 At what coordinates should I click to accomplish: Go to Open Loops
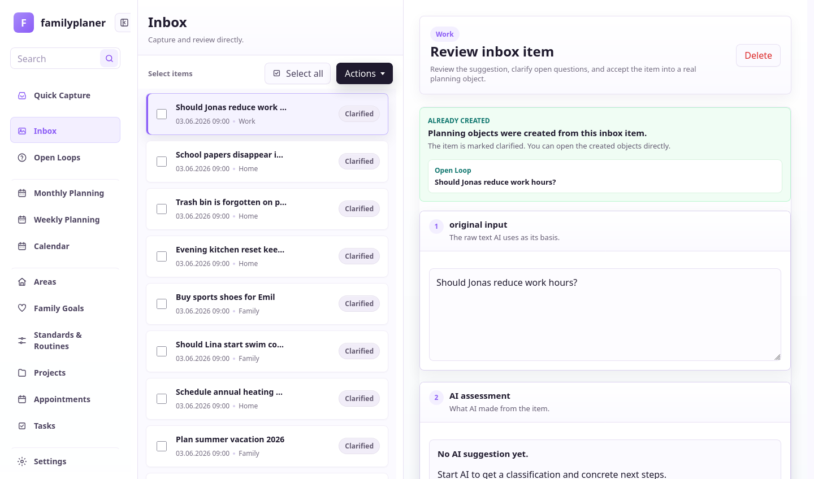65,158
